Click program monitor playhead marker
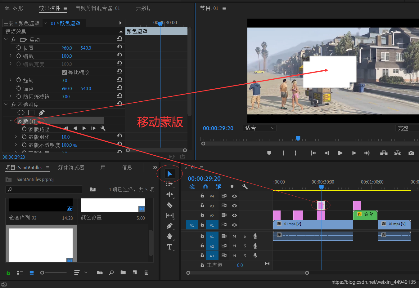Viewport: 419px width, 288px height. 298,138
